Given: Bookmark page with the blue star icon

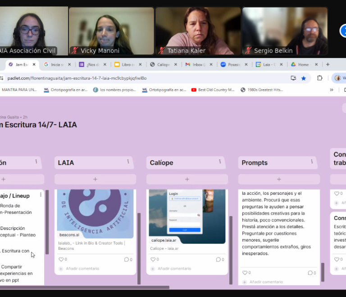Looking at the screenshot, I should (x=304, y=78).
